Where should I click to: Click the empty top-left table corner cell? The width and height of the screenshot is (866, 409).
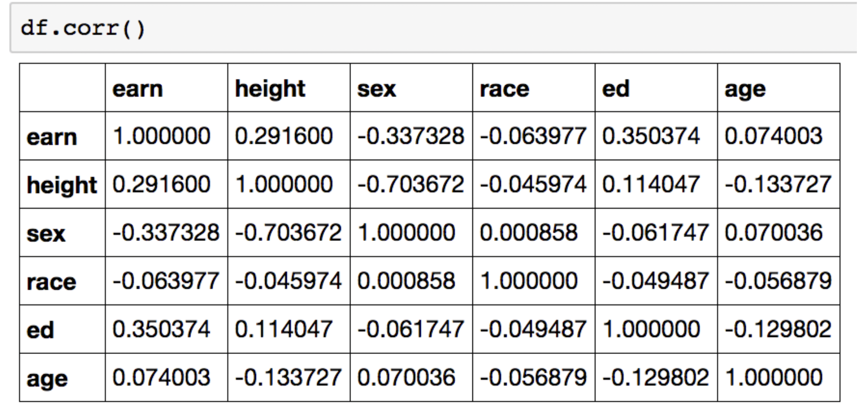pyautogui.click(x=62, y=88)
